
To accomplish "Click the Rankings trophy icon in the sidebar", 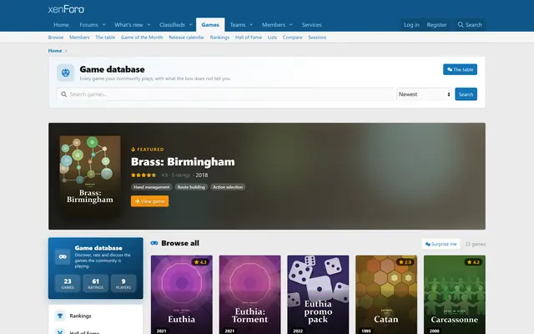I will click(60, 316).
